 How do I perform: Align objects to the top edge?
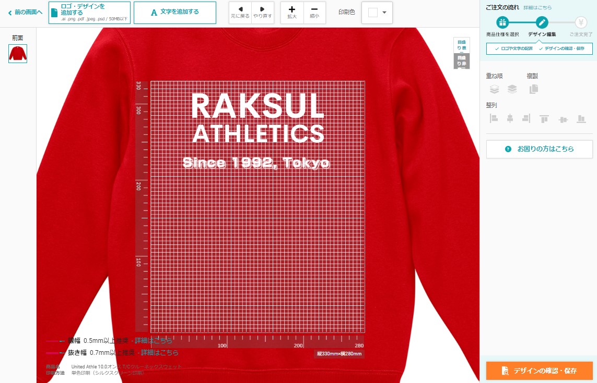click(544, 119)
